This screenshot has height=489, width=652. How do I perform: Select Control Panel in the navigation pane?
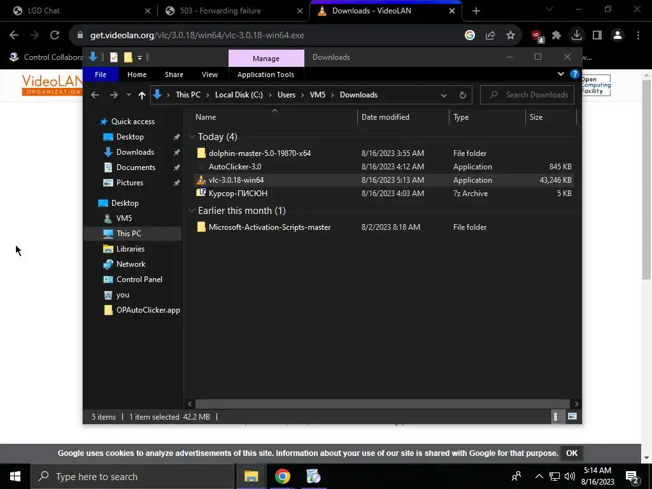click(x=139, y=280)
